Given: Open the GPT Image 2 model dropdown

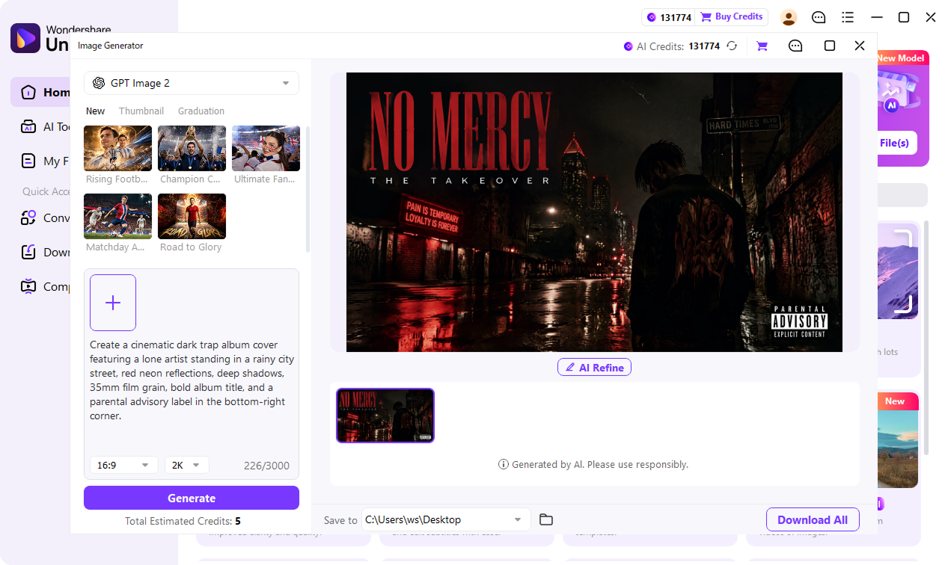Looking at the screenshot, I should coord(192,83).
